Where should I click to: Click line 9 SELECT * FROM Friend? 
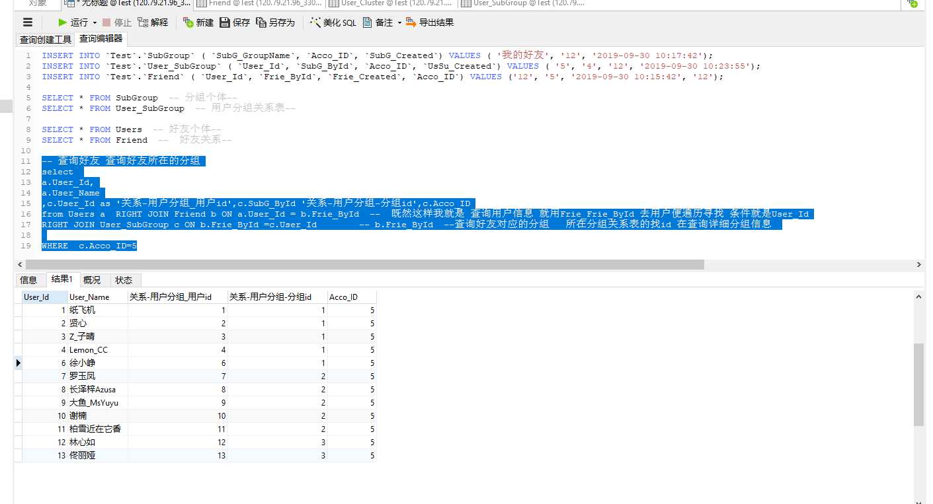click(95, 140)
